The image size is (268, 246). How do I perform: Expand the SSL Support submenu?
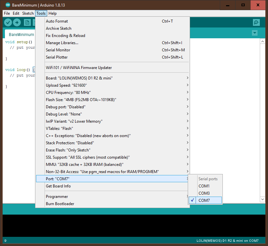pyautogui.click(x=112, y=157)
